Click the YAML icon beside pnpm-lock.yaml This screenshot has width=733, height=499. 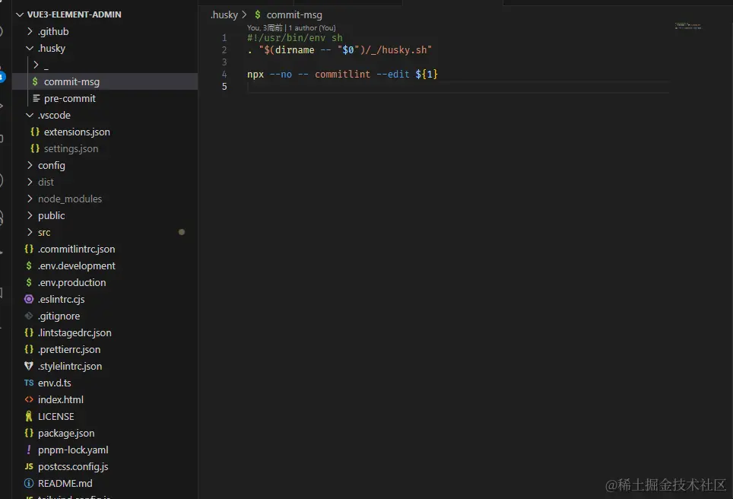pyautogui.click(x=29, y=450)
